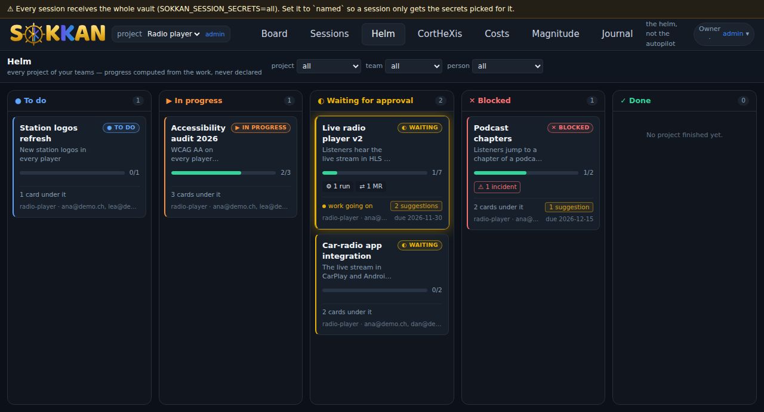Click the To do column header

79,101
